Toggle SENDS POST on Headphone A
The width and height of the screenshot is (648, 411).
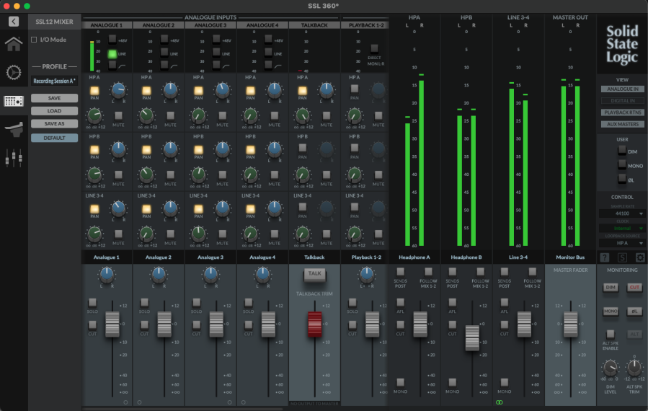point(401,272)
